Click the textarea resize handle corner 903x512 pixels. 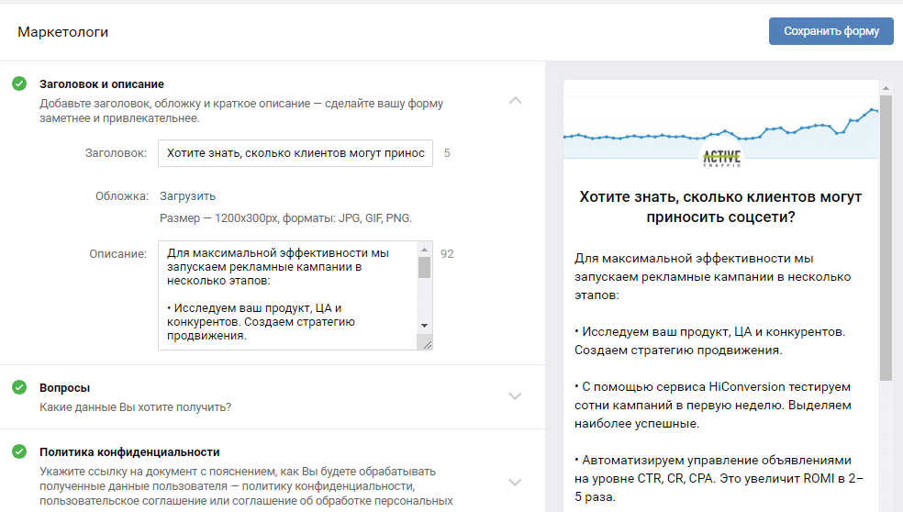tap(425, 343)
